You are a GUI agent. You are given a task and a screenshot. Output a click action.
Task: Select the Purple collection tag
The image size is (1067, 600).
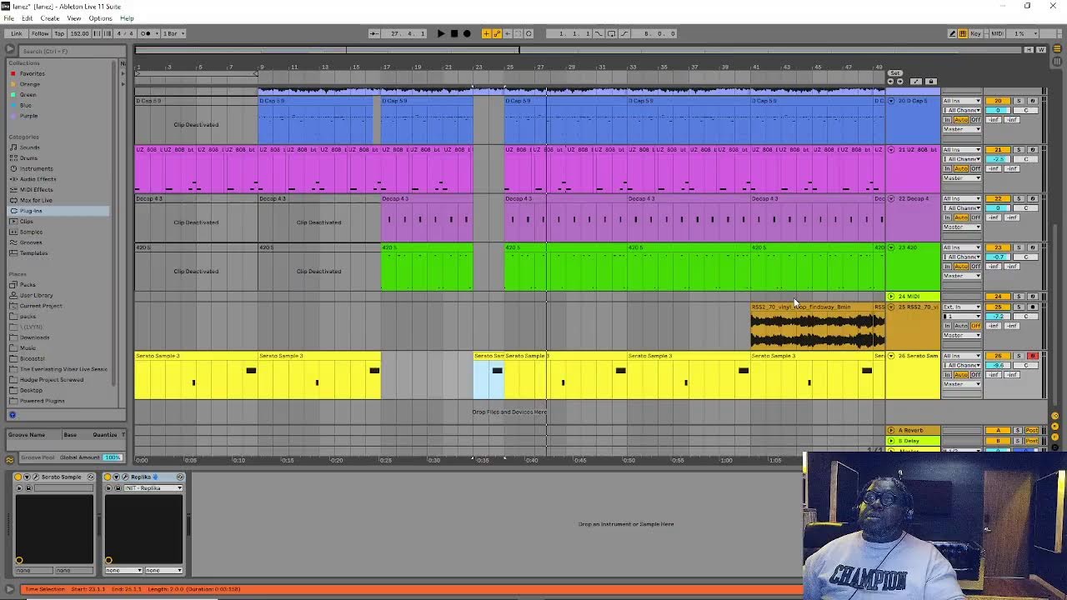28,116
